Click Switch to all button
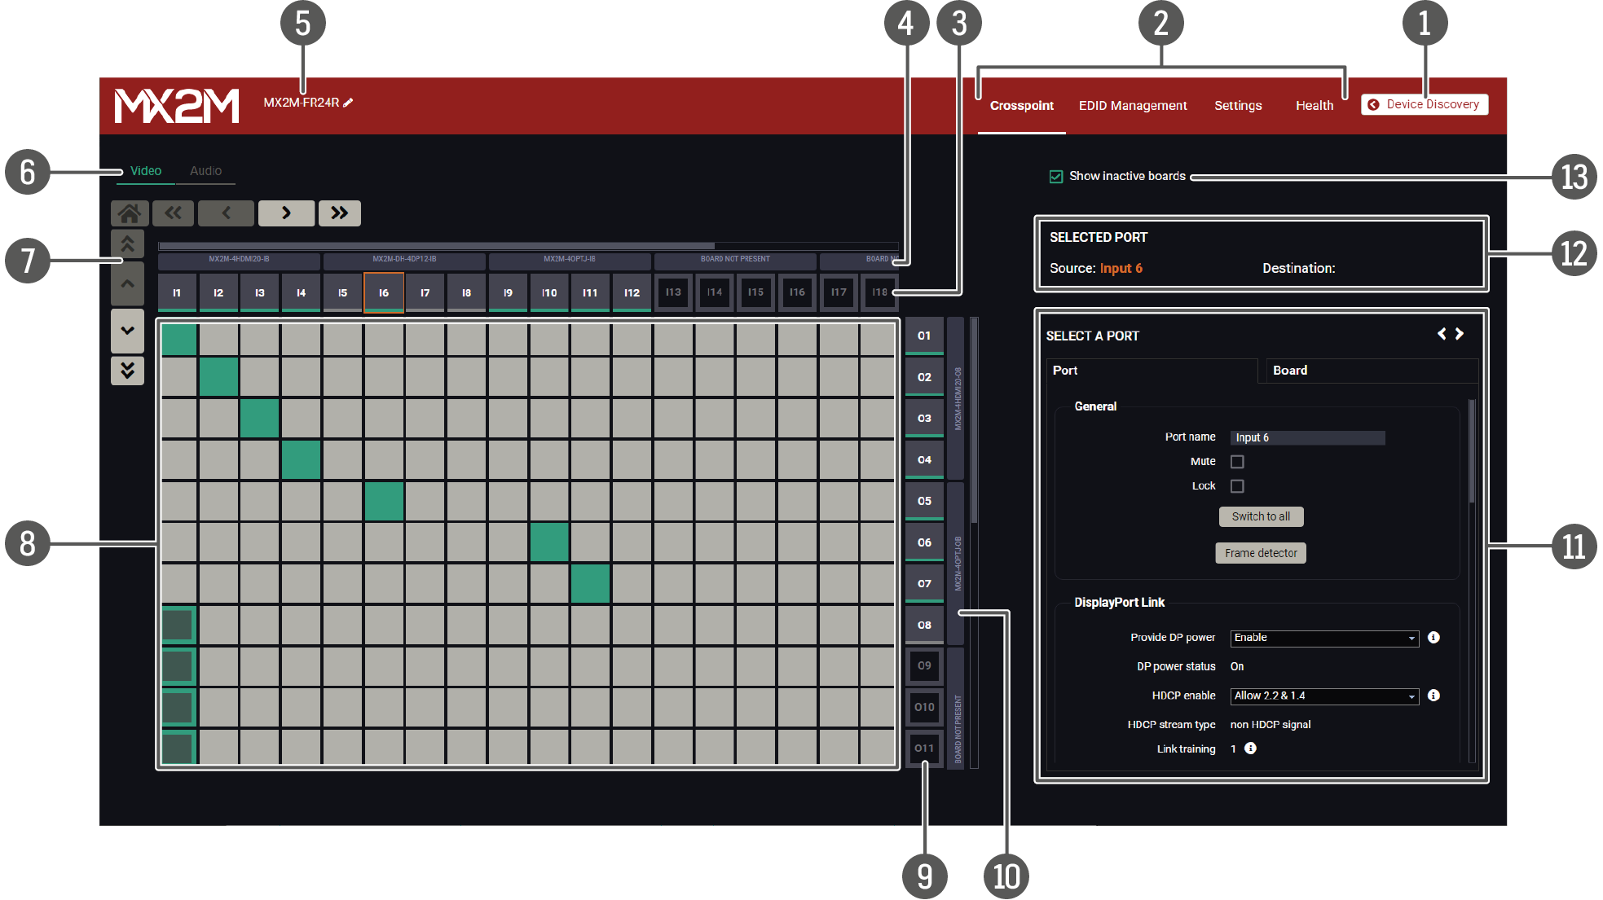 1261,516
